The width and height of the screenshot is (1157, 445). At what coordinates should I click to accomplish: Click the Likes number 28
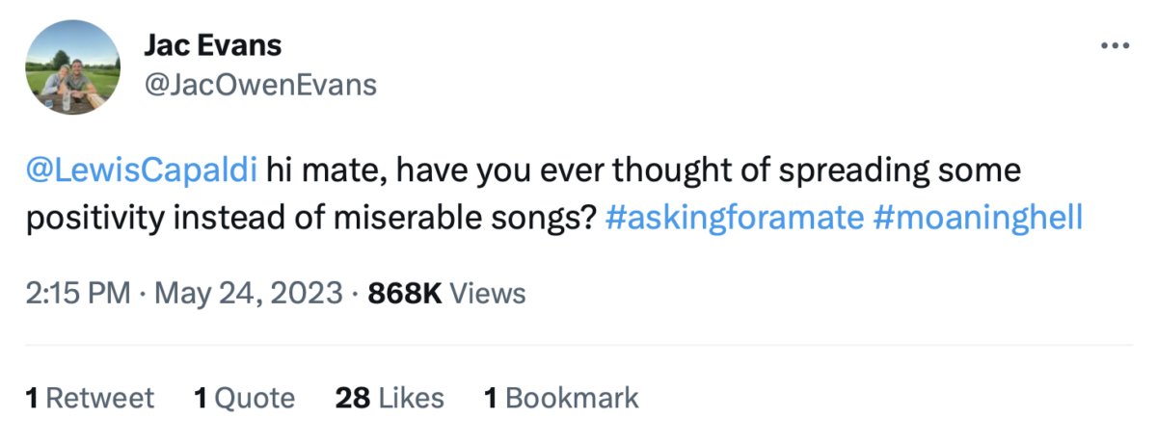(352, 398)
